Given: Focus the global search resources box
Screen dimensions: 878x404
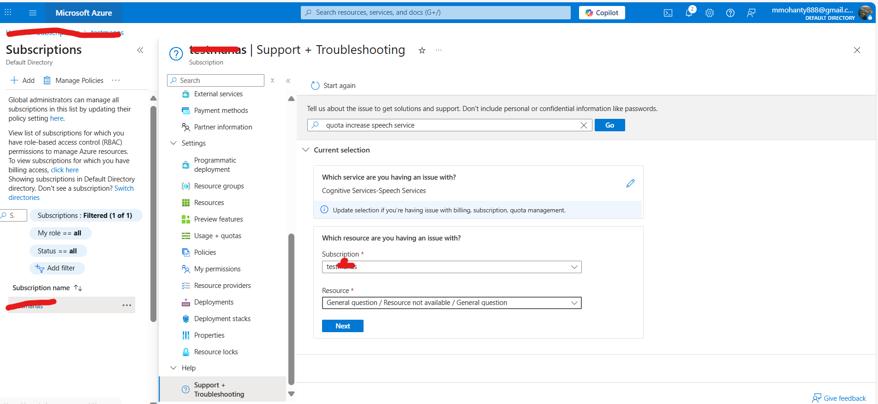Looking at the screenshot, I should [436, 13].
